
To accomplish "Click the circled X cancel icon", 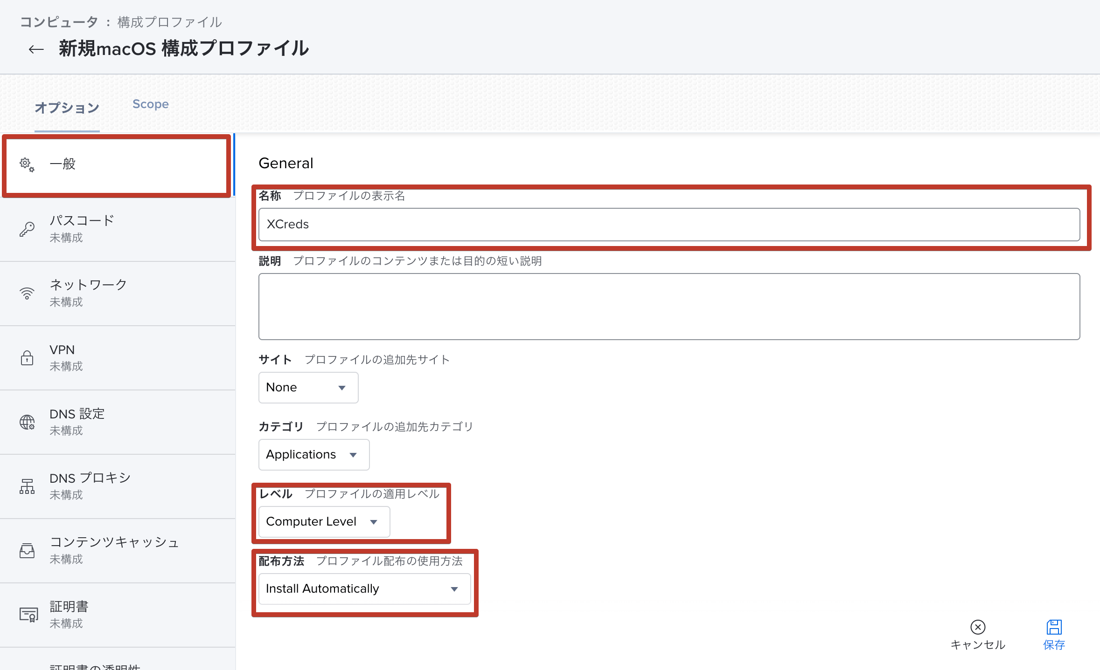I will (978, 627).
